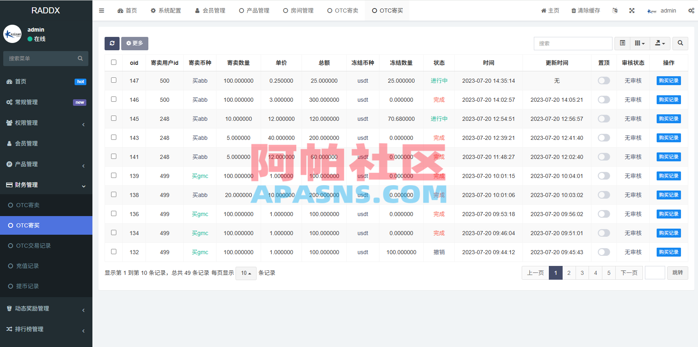698x347 pixels.
Task: Click 清除缓存 trash item in header
Action: tap(586, 11)
